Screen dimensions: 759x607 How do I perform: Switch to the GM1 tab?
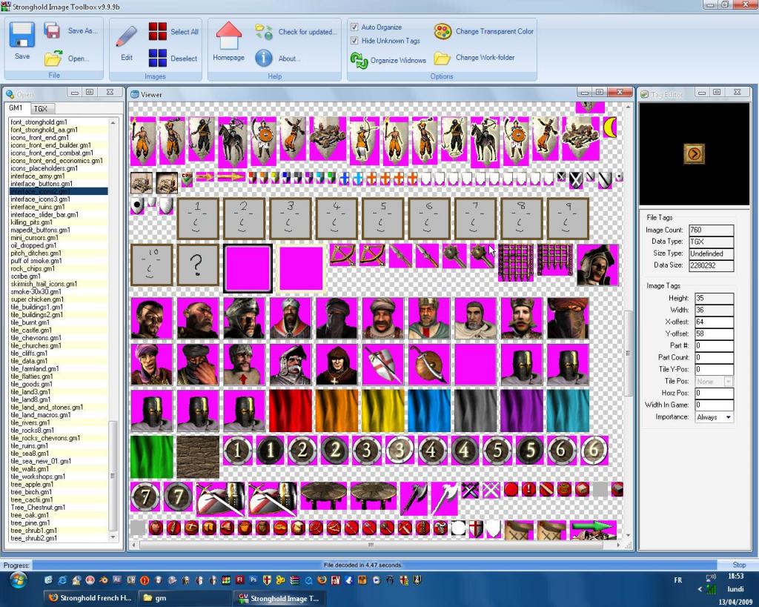click(16, 108)
